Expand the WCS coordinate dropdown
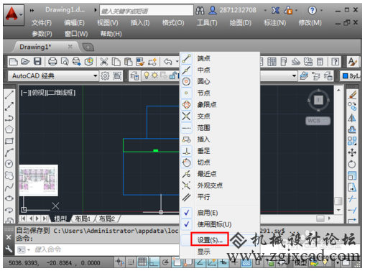 (318, 121)
